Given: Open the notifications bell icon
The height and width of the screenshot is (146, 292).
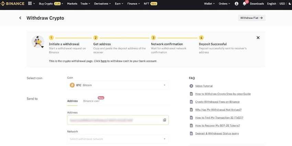Looking at the screenshot, I should pyautogui.click(x=245, y=4).
